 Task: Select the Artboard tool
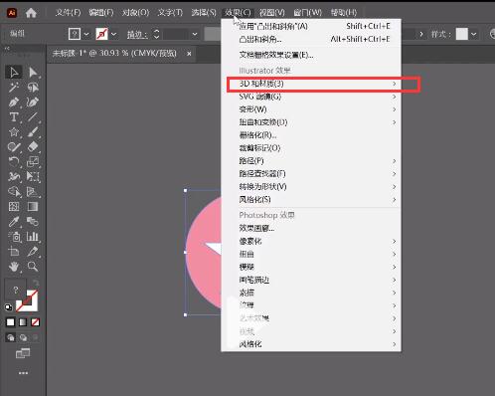click(14, 252)
